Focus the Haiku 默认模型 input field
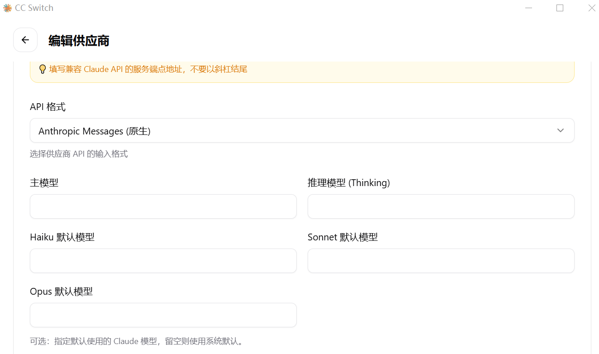The height and width of the screenshot is (354, 599). coord(163,261)
